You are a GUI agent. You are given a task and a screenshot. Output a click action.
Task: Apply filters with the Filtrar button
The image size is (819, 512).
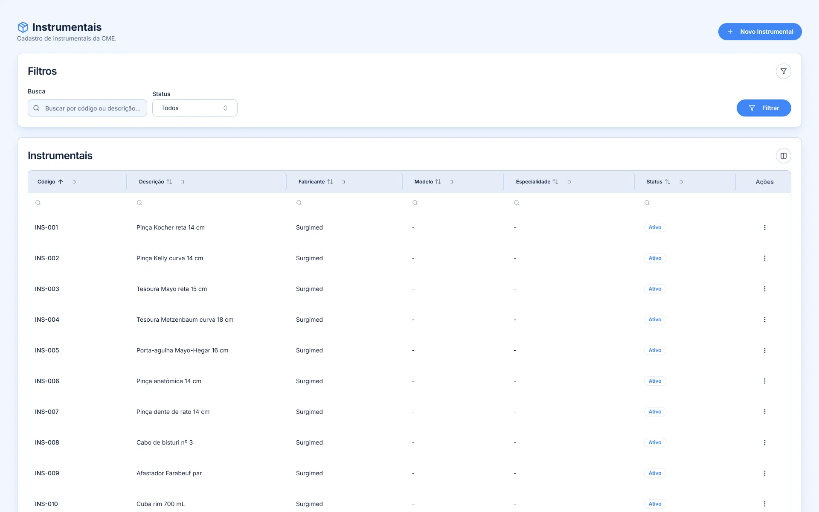[x=764, y=108]
